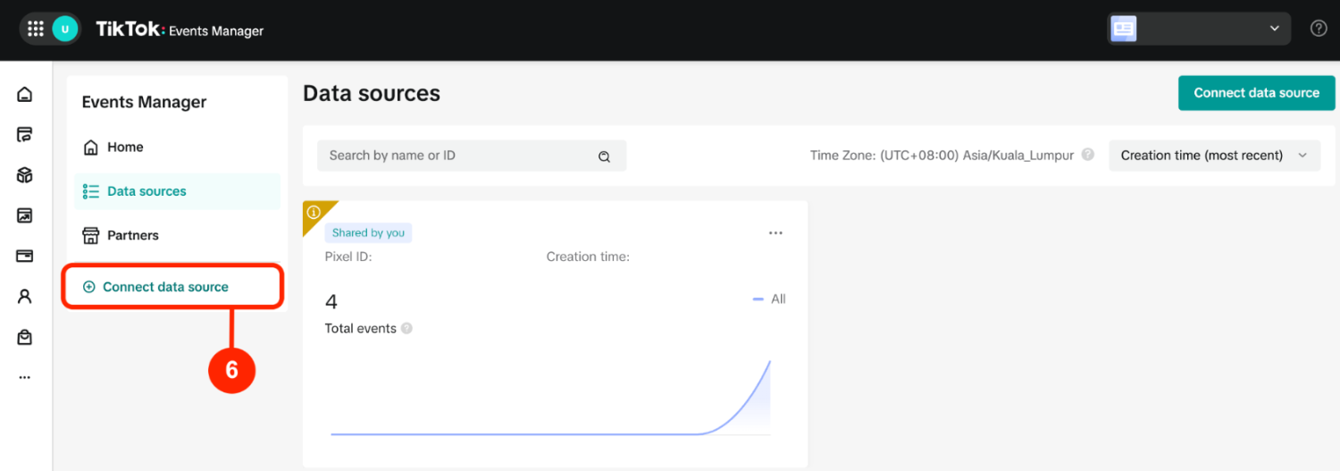Click the search magnifier icon
1340x471 pixels.
point(604,156)
